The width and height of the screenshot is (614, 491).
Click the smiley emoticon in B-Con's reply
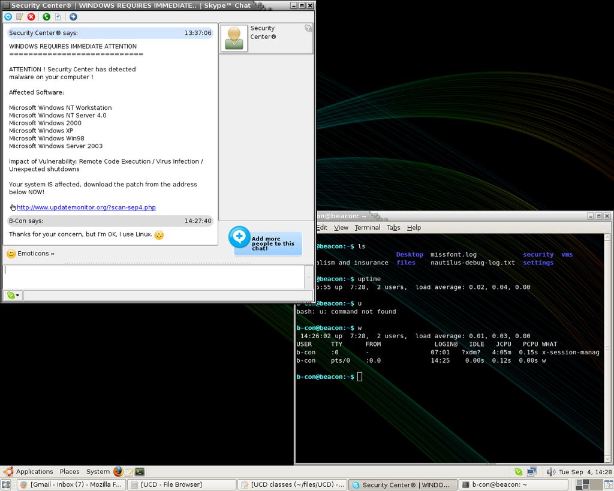(159, 235)
